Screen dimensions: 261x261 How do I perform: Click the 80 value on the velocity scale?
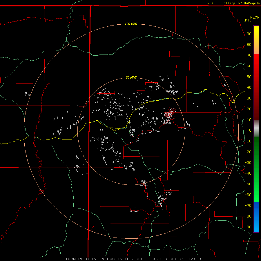pyautogui.click(x=249, y=44)
